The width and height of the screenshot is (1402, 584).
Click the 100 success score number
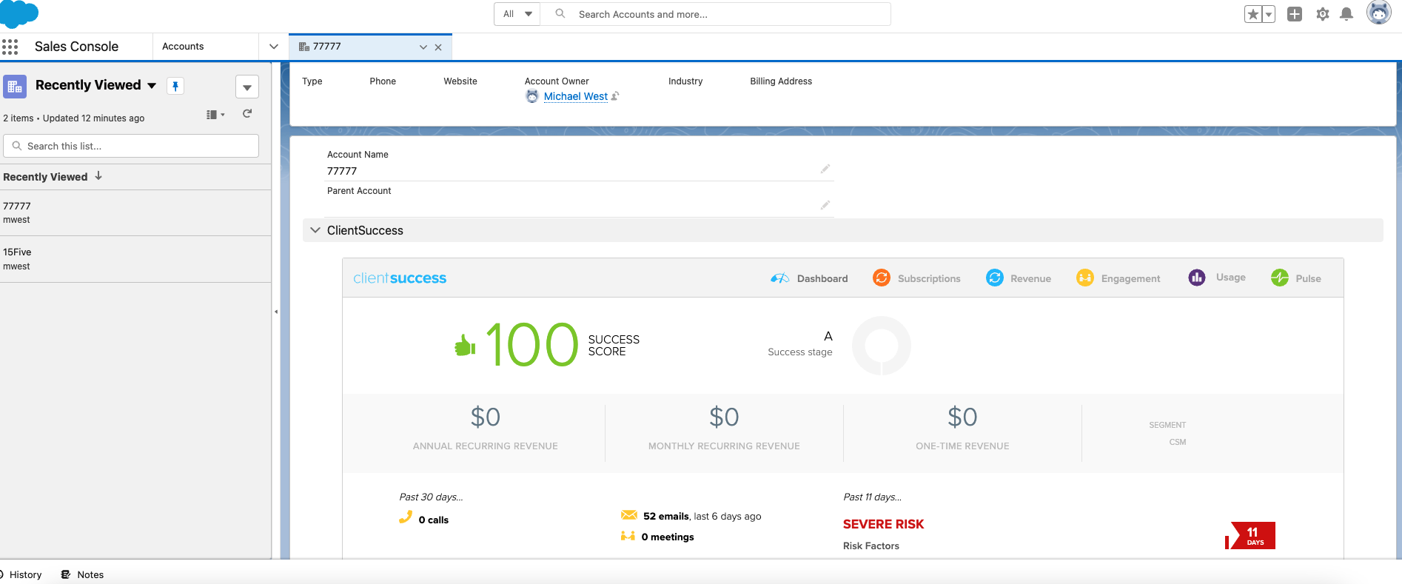pyautogui.click(x=532, y=345)
